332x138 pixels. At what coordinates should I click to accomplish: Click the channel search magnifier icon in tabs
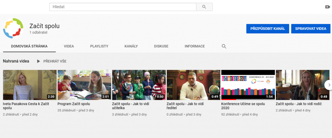click(x=224, y=46)
